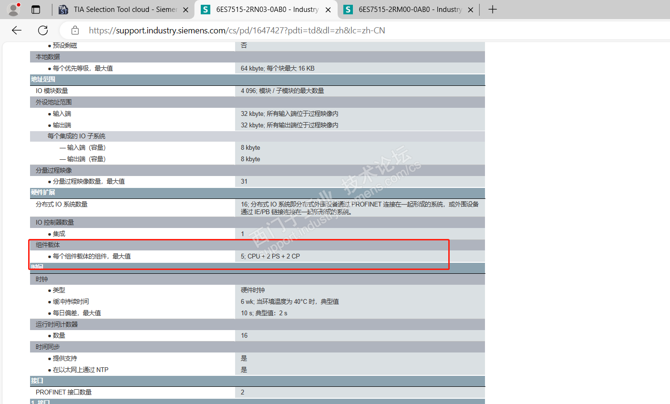Switch to the TIA Selection Tool cloud tab
The image size is (670, 404).
tap(125, 10)
